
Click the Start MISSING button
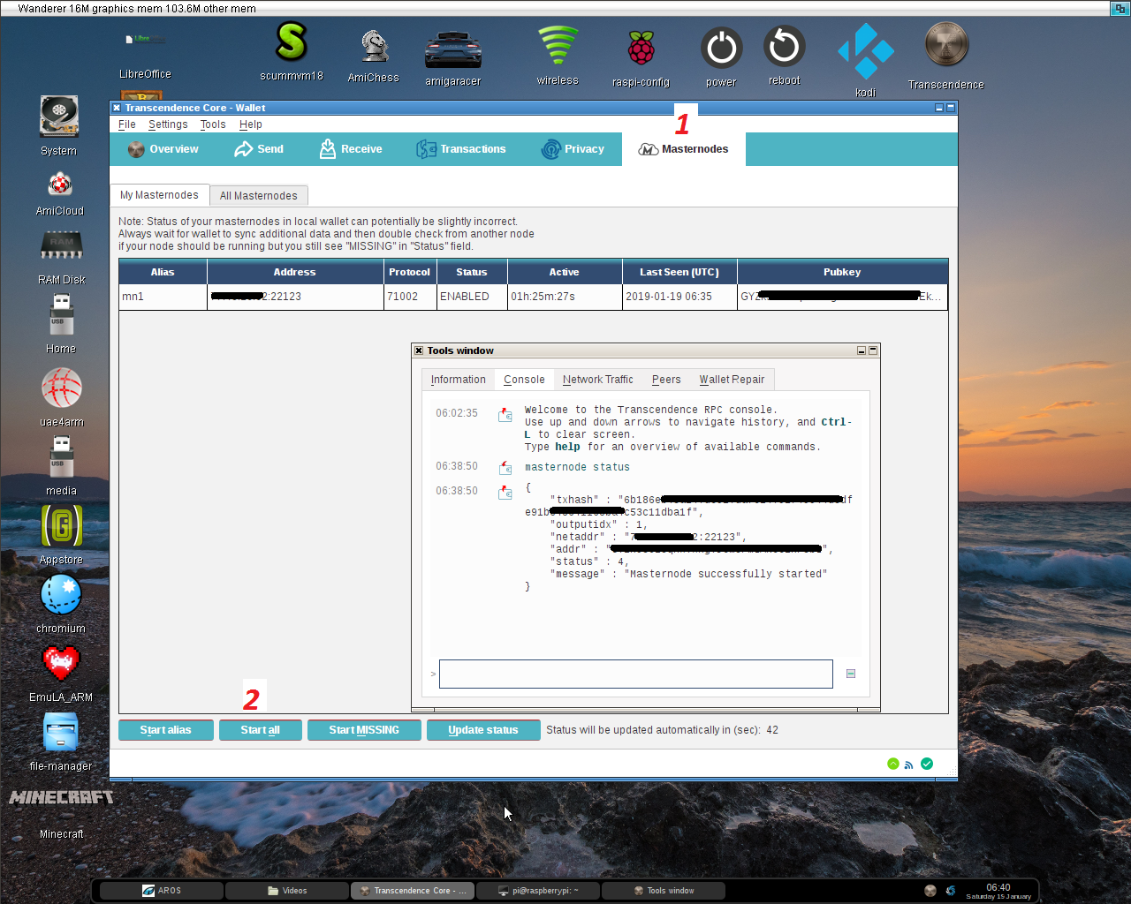click(364, 730)
